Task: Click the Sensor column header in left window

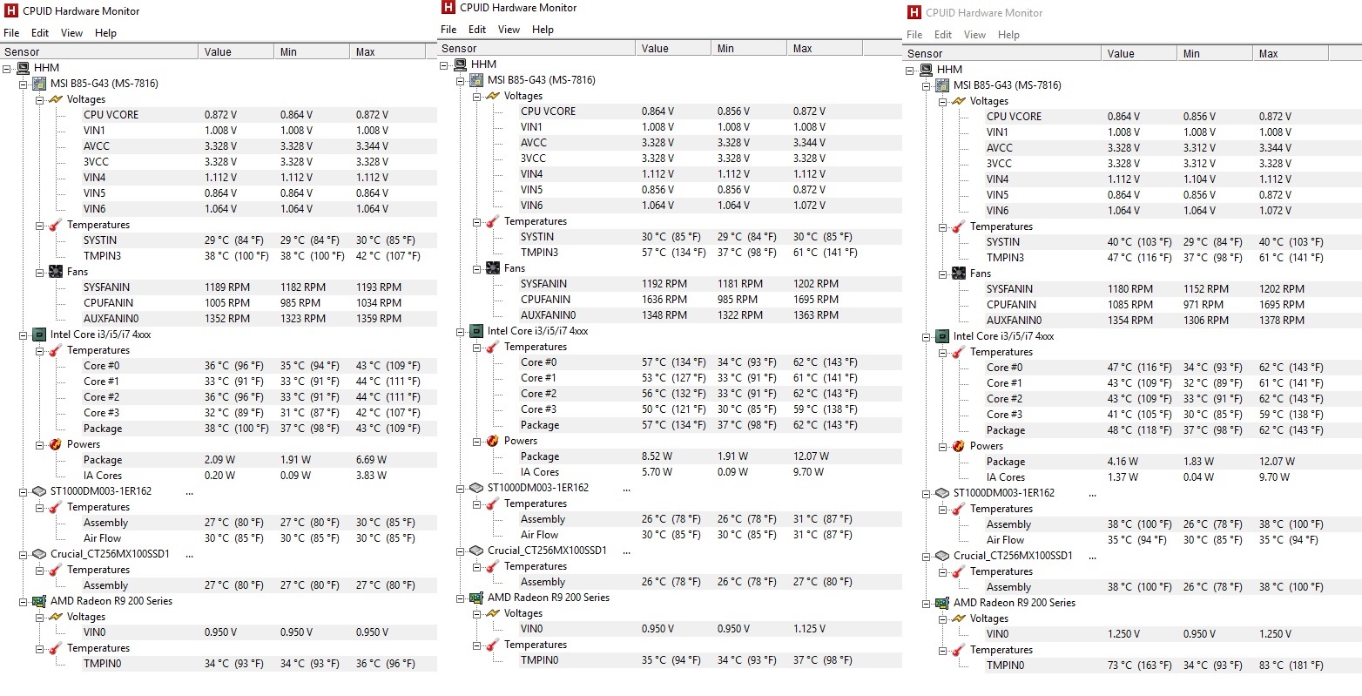Action: [99, 52]
